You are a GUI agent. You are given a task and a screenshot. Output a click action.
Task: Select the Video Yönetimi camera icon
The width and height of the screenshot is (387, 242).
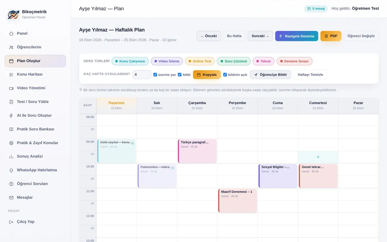11,88
